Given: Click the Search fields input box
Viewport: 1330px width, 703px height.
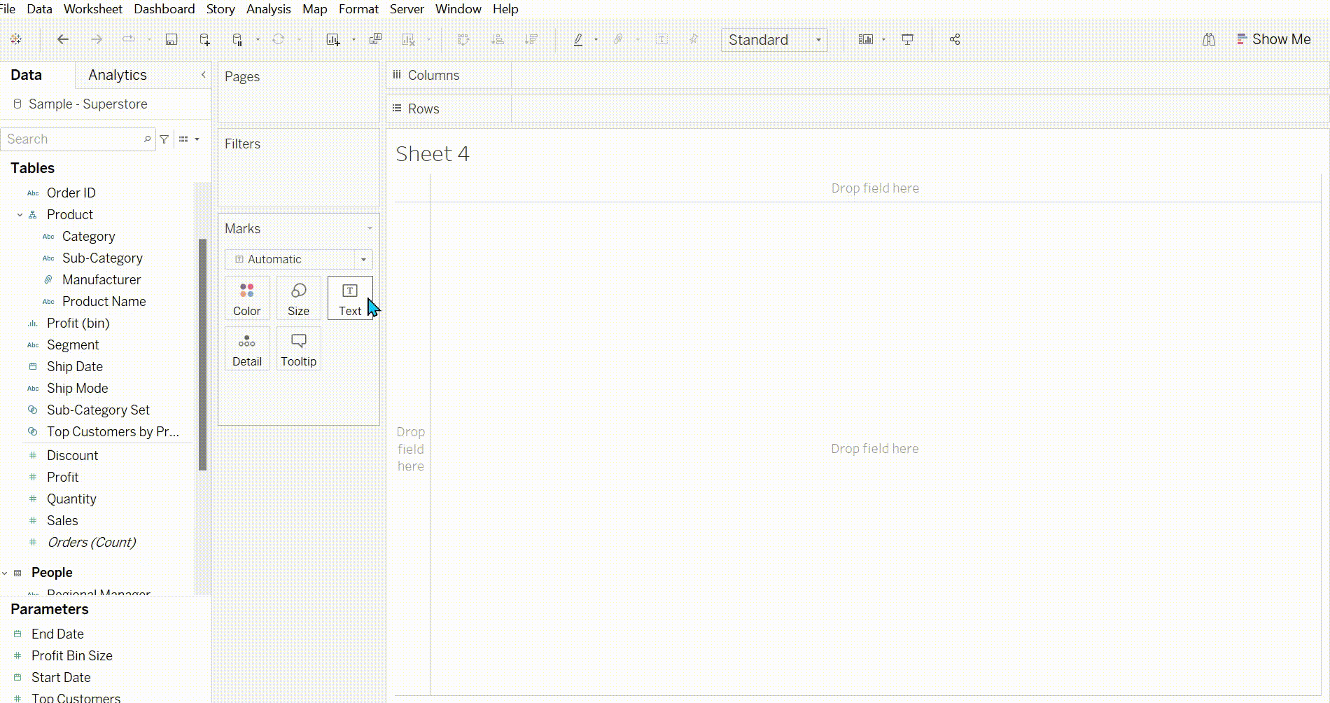Looking at the screenshot, I should click(x=73, y=139).
